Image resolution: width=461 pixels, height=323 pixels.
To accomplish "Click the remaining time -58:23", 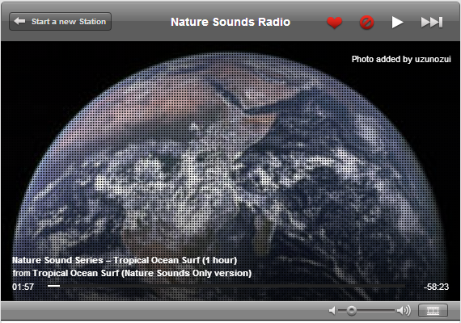I will (x=436, y=287).
